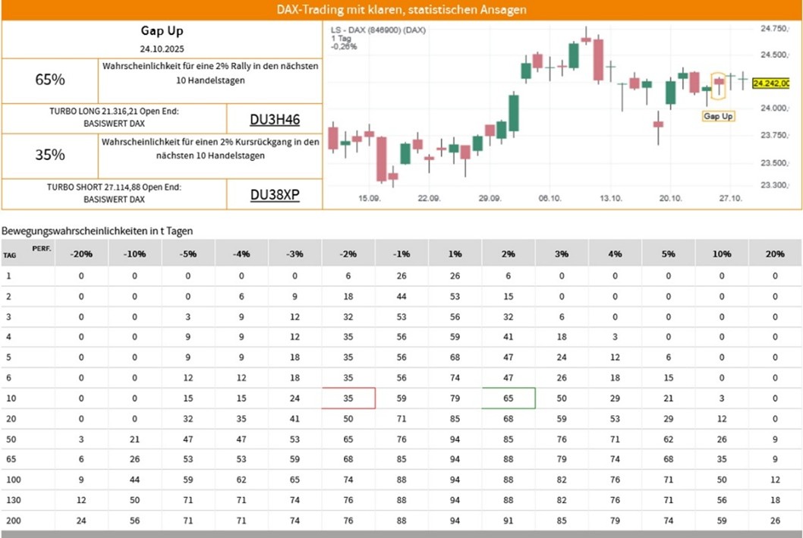Click the date 24.10.2025 below Gap Up

tap(162, 49)
